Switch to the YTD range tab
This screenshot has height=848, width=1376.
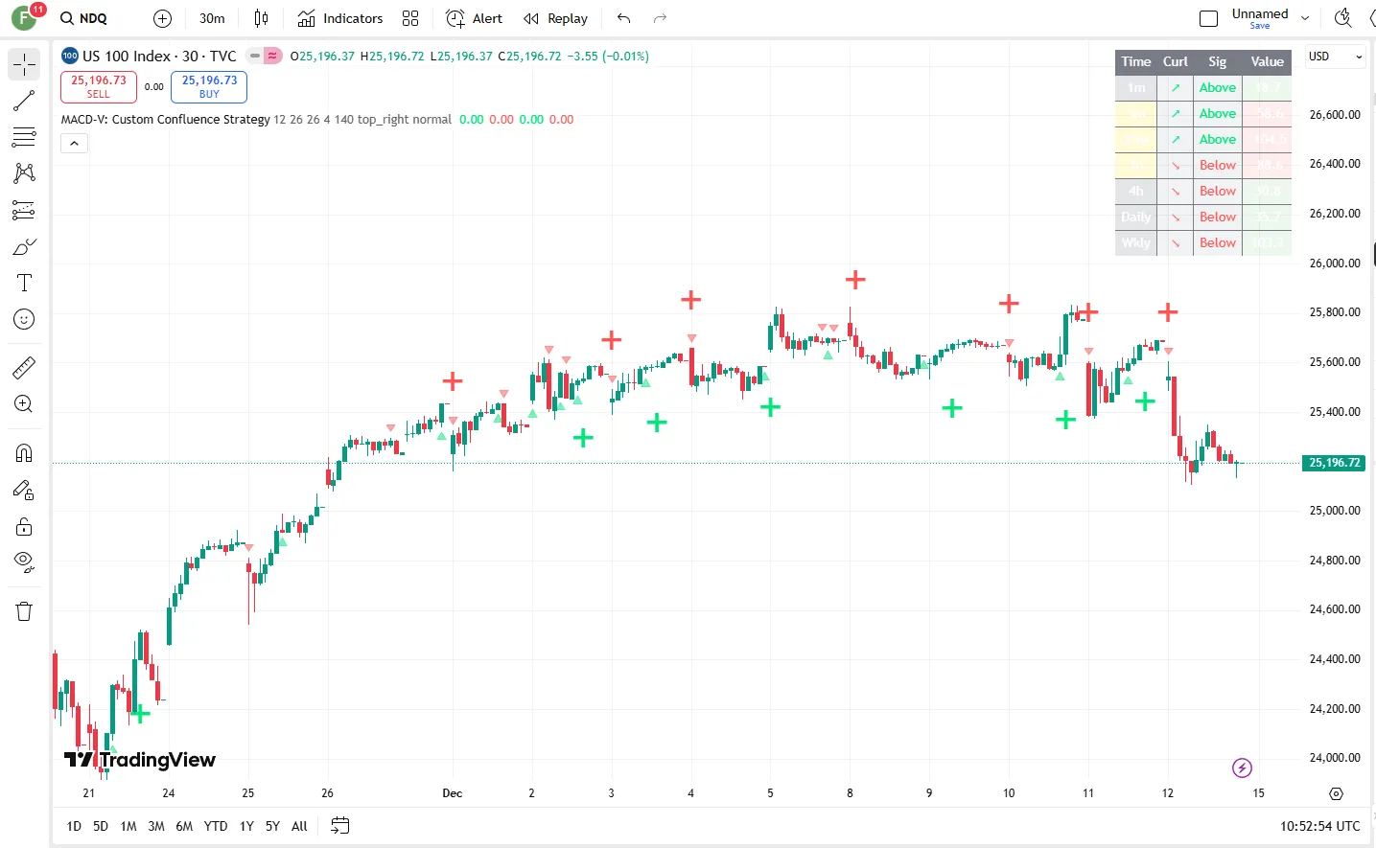click(216, 826)
